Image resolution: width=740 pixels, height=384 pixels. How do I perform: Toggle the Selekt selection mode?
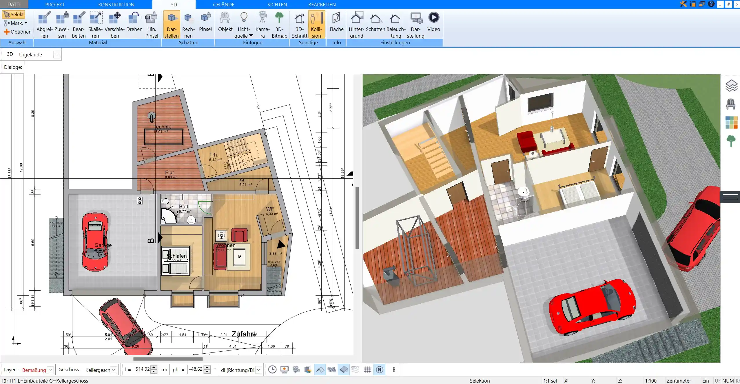coord(14,14)
